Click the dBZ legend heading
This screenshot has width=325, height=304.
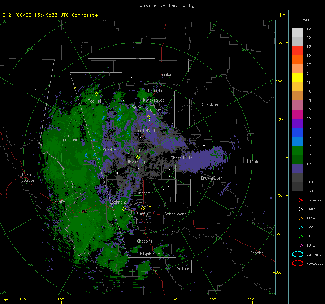[x=306, y=19]
